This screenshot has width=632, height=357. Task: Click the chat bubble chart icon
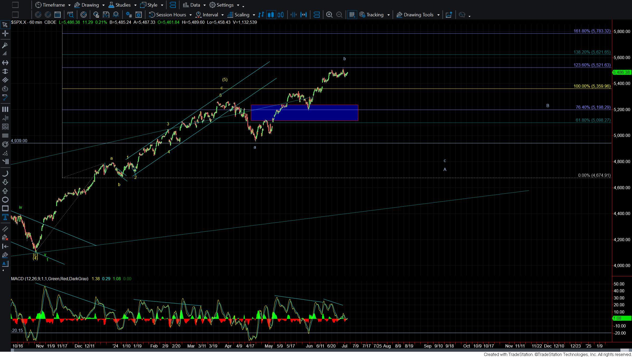[x=462, y=15]
